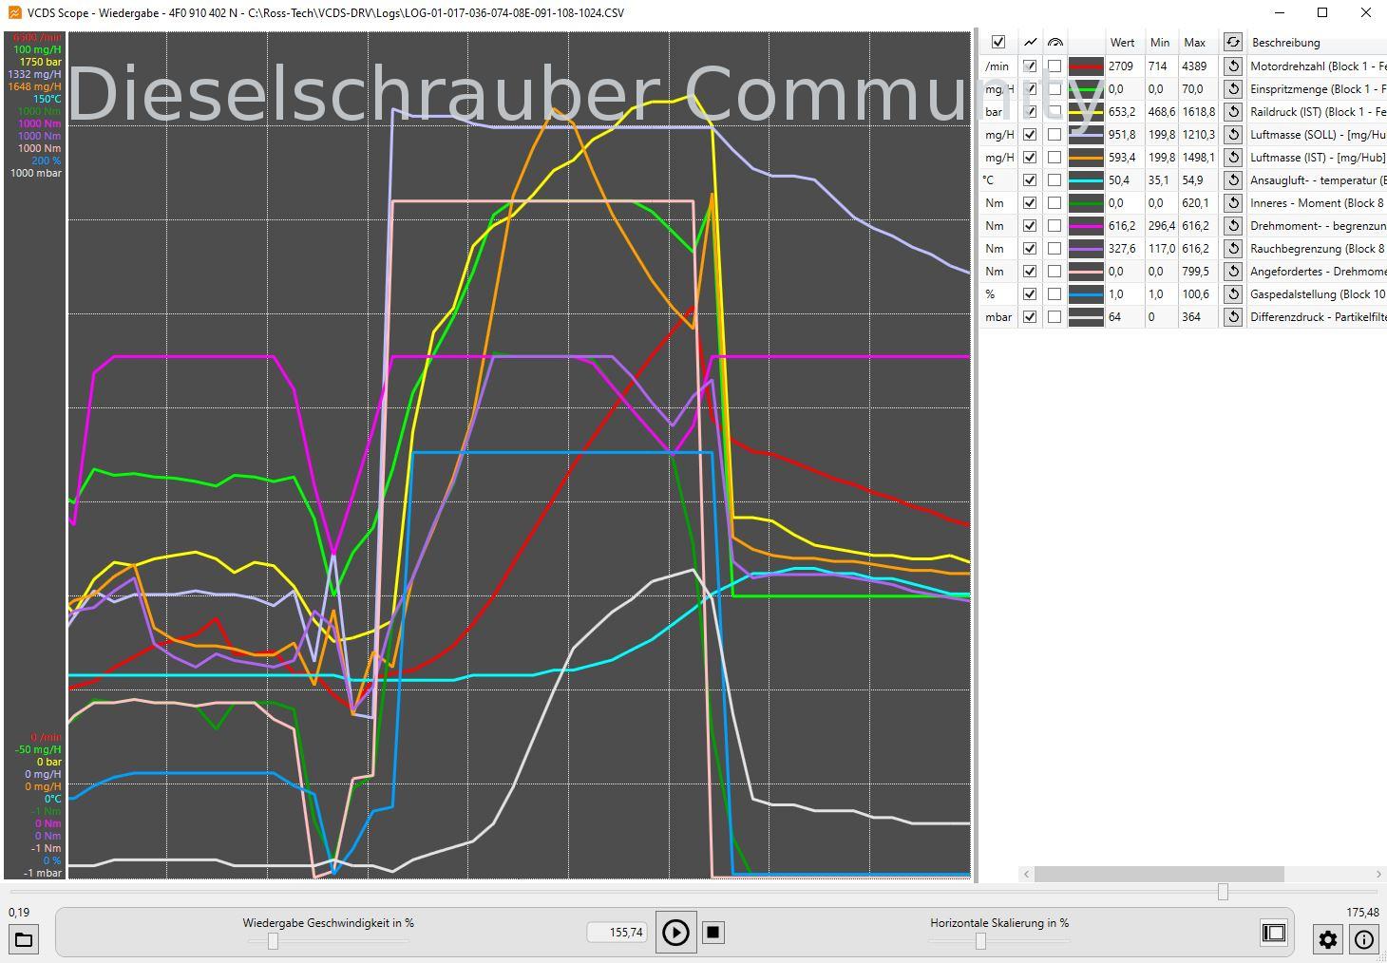Toggle the select-all checkbox in the table header
The image size is (1387, 963).
(x=997, y=42)
